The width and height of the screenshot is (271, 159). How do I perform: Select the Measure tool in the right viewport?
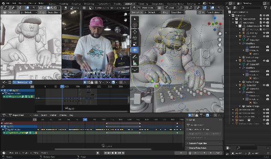(x=135, y=63)
